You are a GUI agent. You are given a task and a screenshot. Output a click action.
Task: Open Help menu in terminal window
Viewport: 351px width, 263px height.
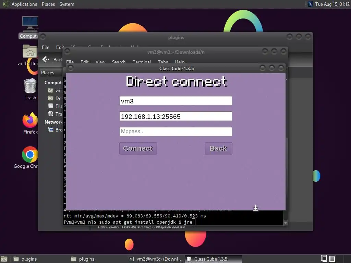click(x=180, y=62)
